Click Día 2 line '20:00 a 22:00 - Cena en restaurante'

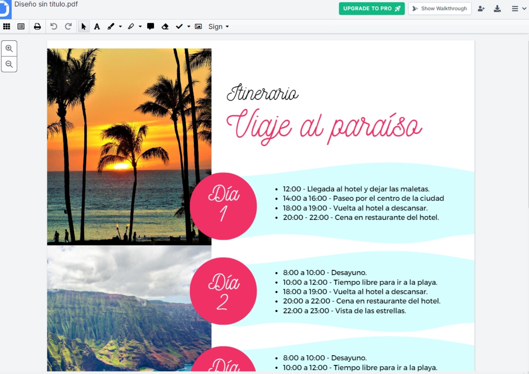tap(362, 301)
